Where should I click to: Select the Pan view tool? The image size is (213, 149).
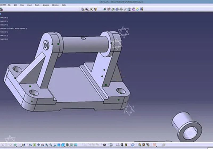(x=38, y=145)
